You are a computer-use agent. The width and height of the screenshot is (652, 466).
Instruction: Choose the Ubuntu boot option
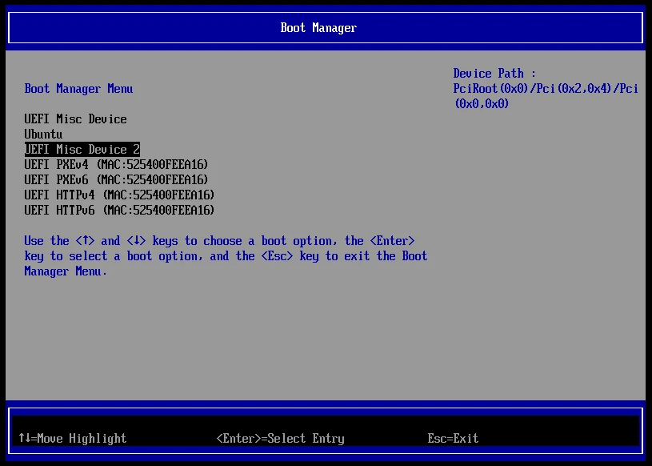pyautogui.click(x=43, y=135)
